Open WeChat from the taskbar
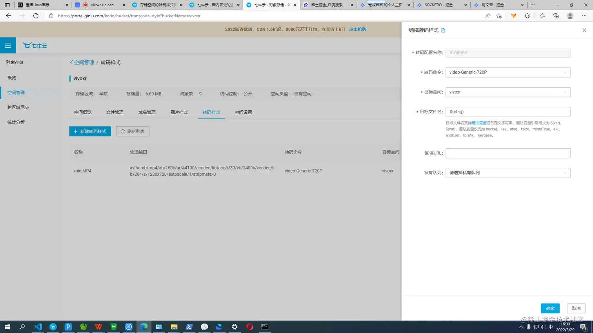The height and width of the screenshot is (333, 593). tap(204, 327)
